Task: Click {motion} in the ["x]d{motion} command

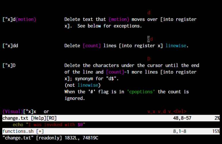Action: pos(26,19)
